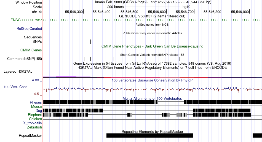Click the RefSeq genes from NCBI title
262x142 pixels.
pyautogui.click(x=153, y=25)
